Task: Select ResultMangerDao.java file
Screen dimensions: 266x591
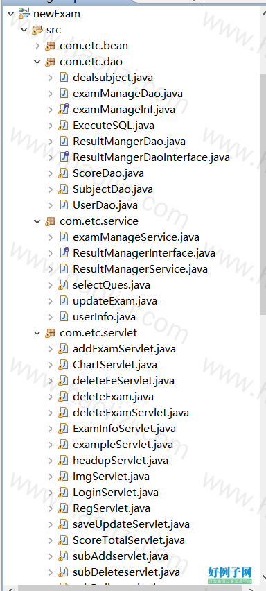Action: (x=129, y=142)
